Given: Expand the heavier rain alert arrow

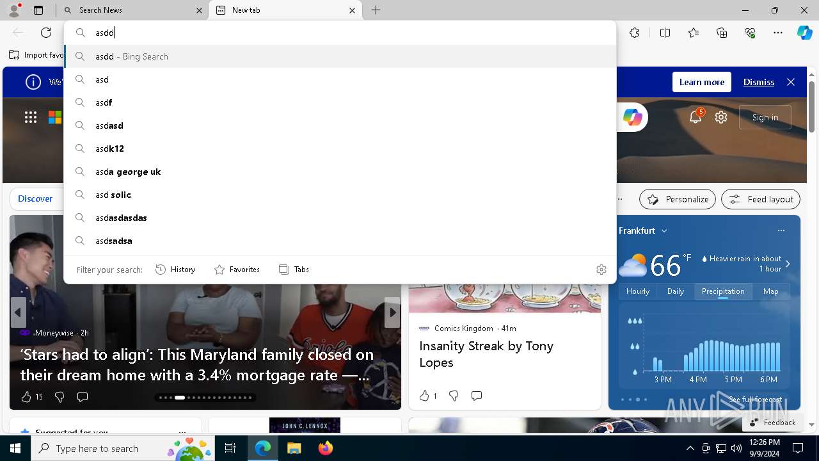Looking at the screenshot, I should tap(788, 264).
